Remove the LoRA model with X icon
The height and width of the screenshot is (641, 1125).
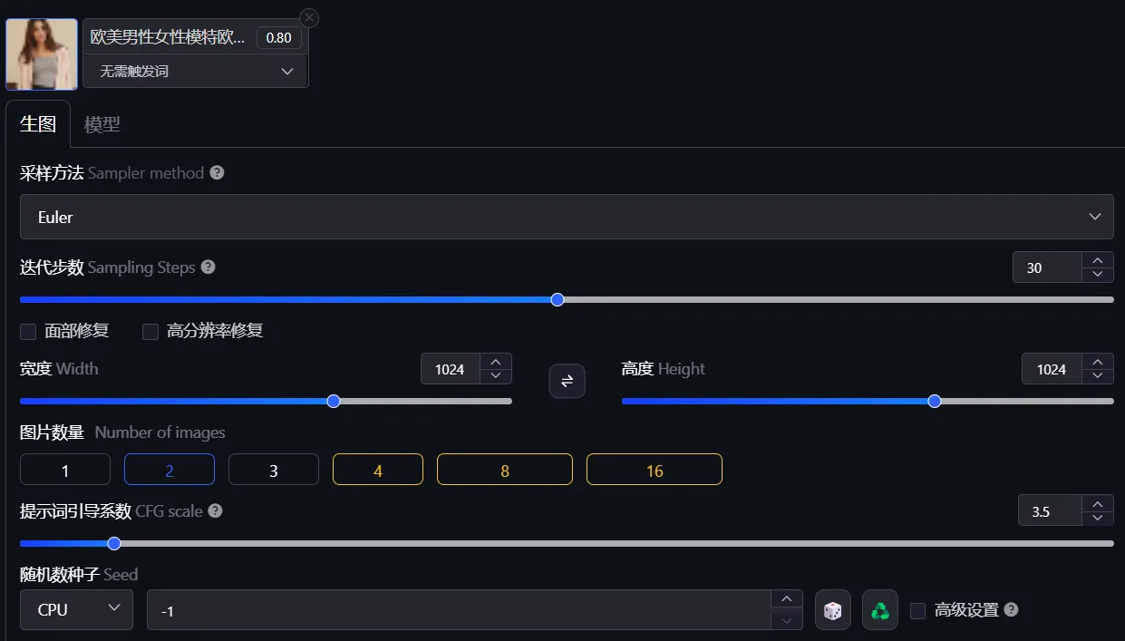coord(309,17)
